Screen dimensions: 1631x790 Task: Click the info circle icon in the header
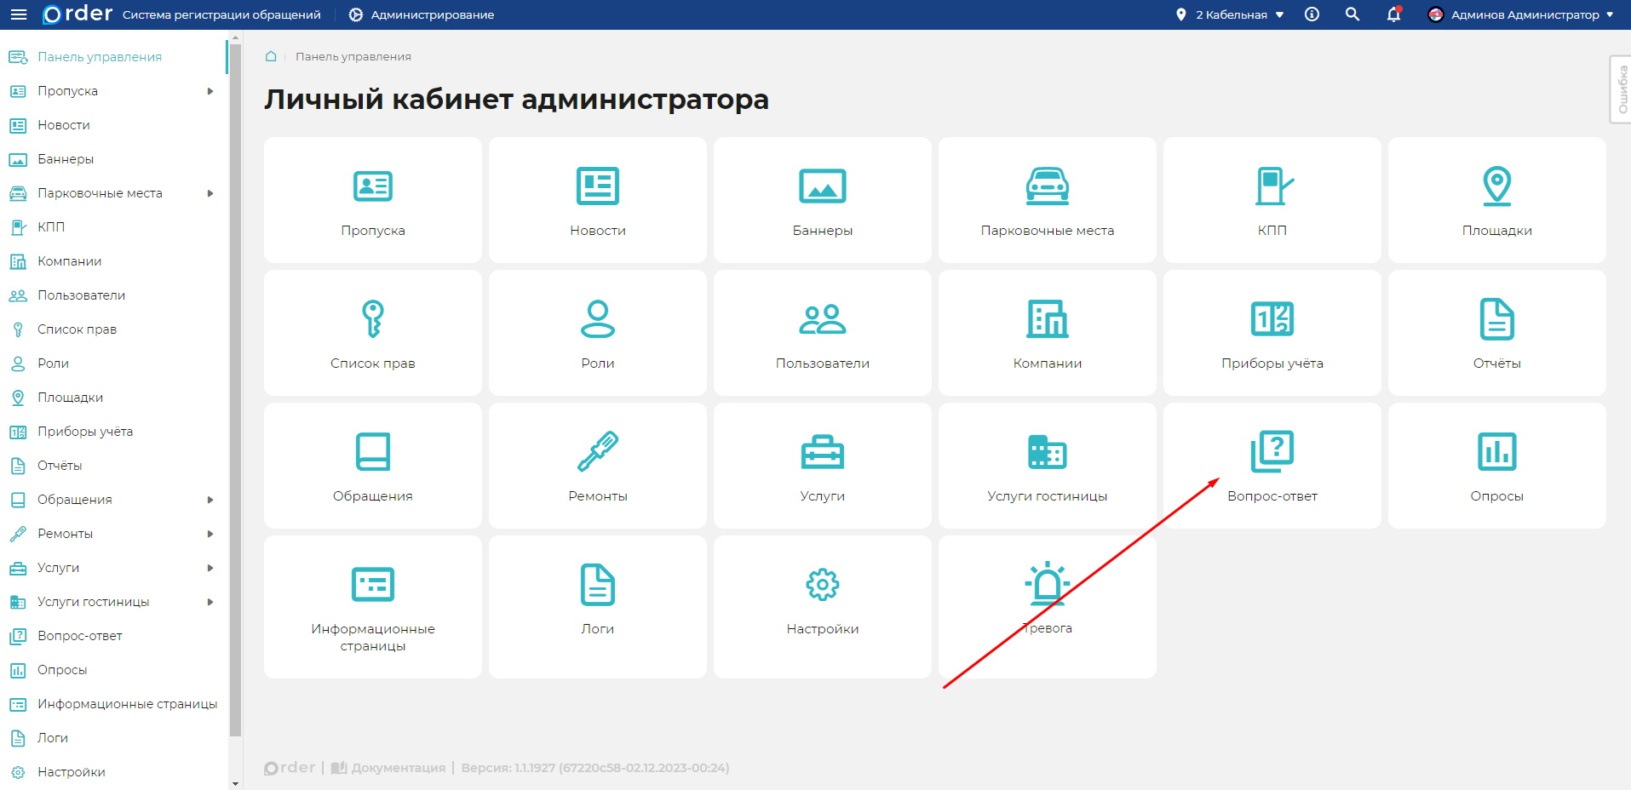click(x=1312, y=14)
